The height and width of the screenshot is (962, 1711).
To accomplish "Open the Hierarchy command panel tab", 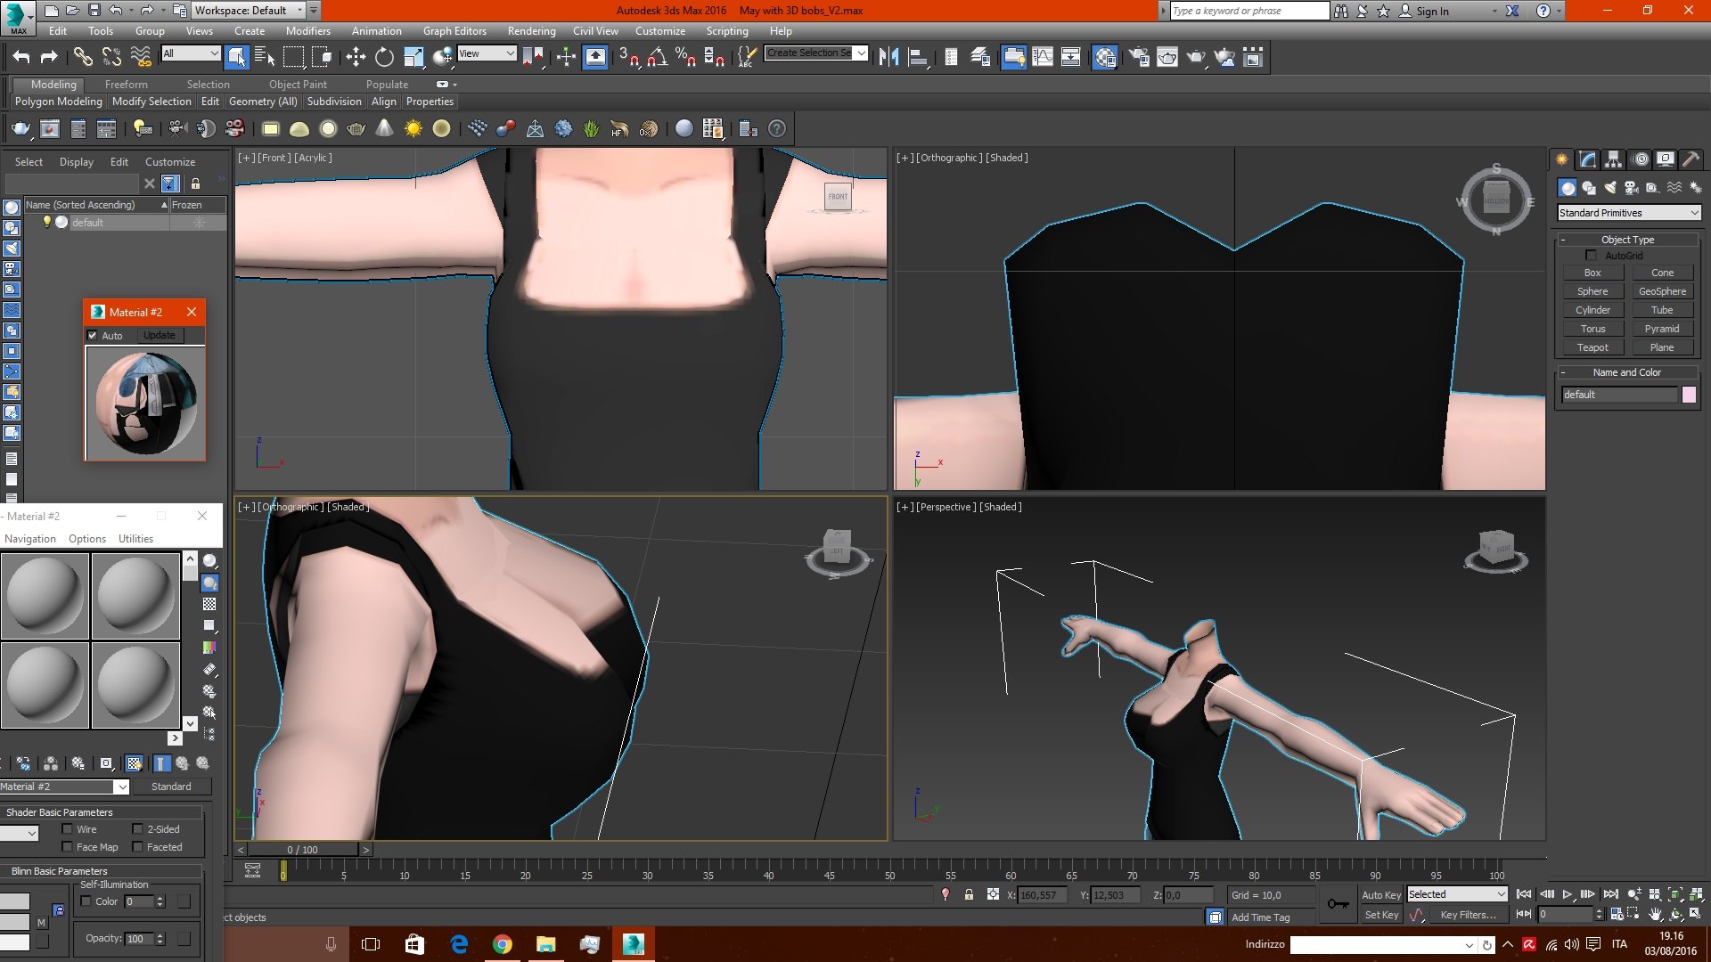I will coord(1613,159).
